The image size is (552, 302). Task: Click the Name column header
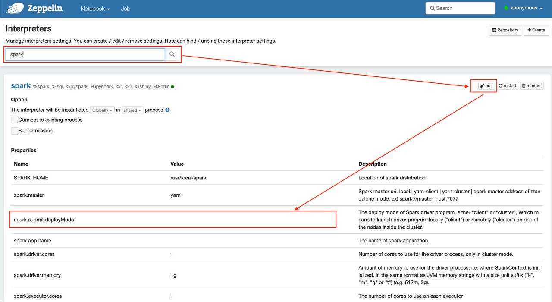(21, 164)
